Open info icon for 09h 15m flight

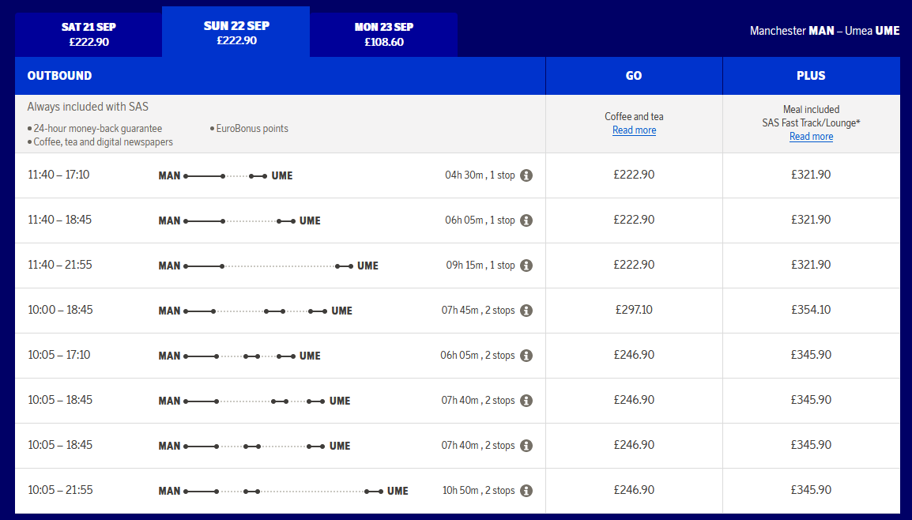[526, 266]
